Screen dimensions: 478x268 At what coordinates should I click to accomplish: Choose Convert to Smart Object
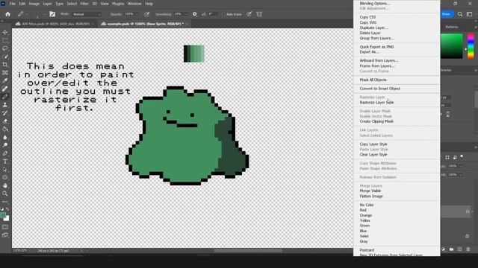click(380, 89)
